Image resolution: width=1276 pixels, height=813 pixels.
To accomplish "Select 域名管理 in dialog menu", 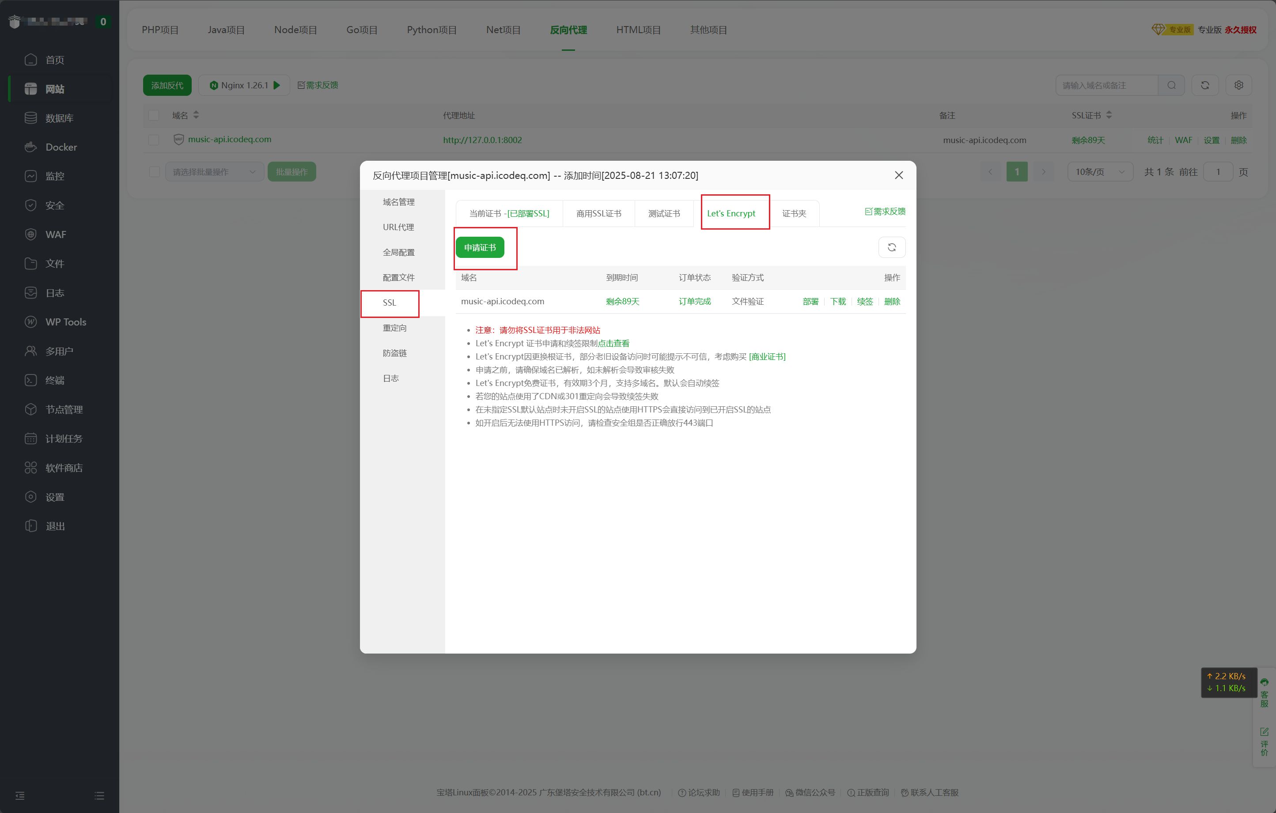I will (x=399, y=202).
